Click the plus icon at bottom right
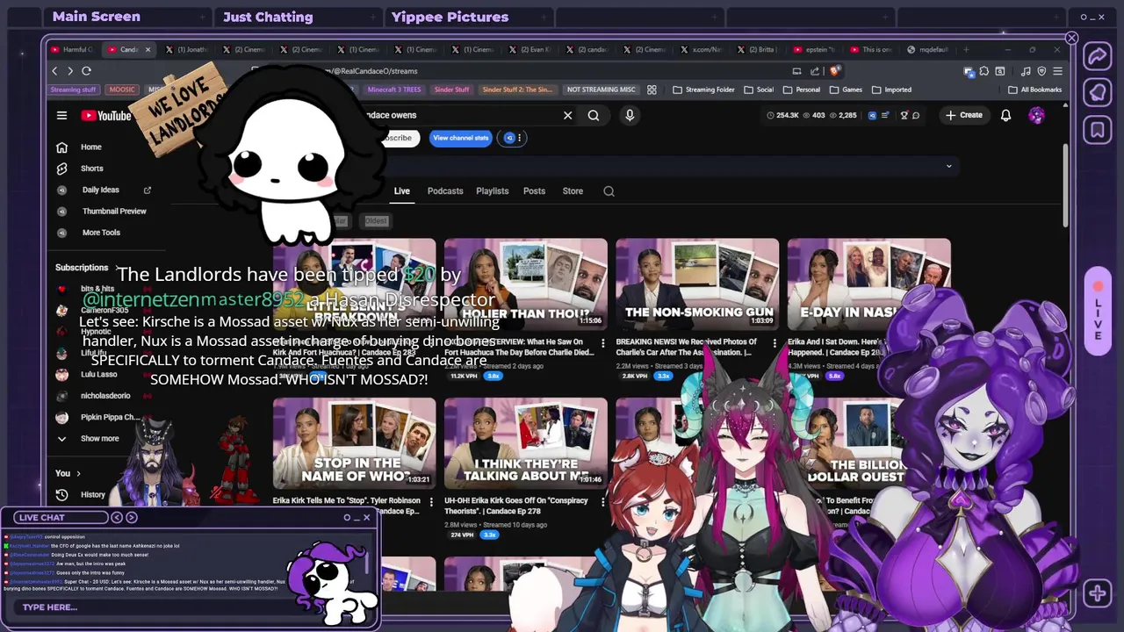Screen dimensions: 1124x632 tap(1098, 593)
